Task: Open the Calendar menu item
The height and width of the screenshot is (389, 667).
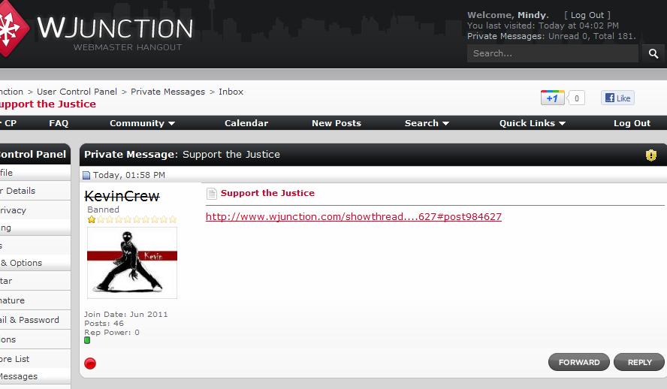Action: [x=246, y=123]
